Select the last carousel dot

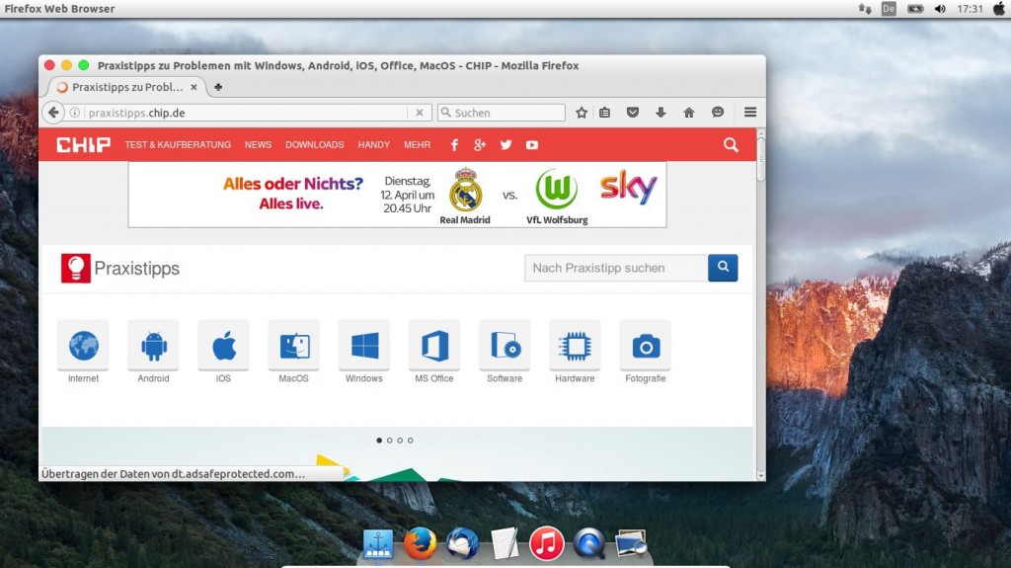411,441
